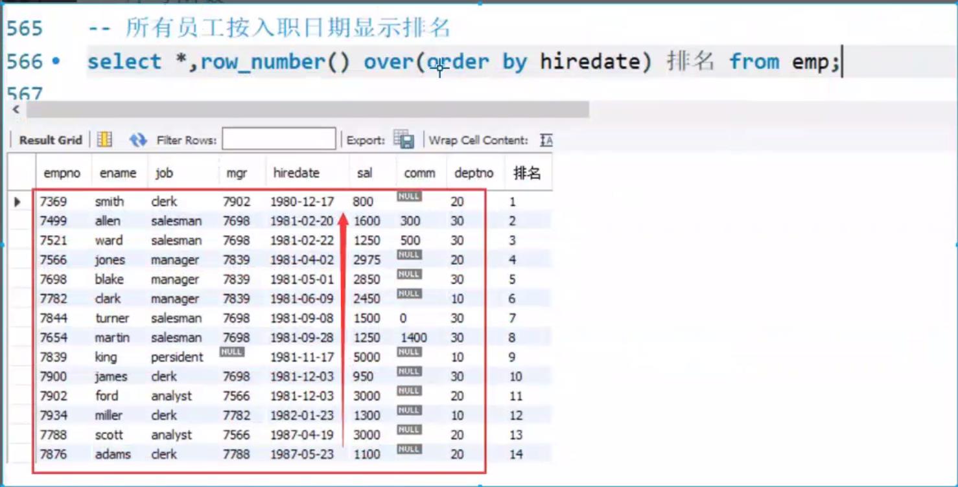Click hiredate cell 1981-06-09
The width and height of the screenshot is (958, 487).
click(x=302, y=299)
